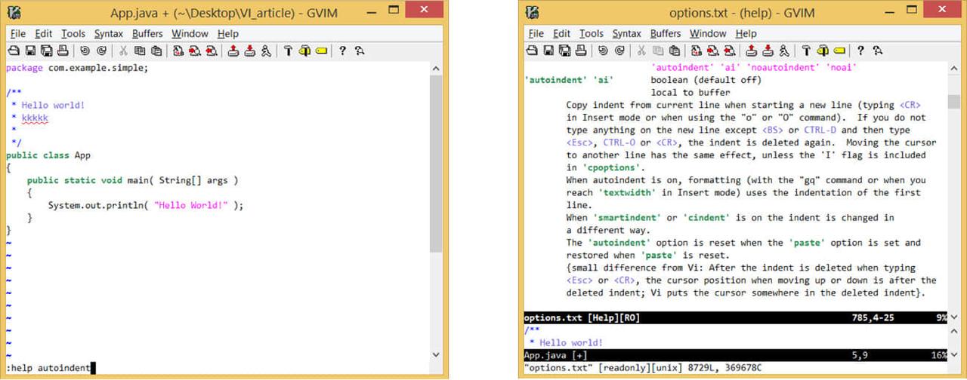Click Find and Replace icon in options.txt window
The image size is (967, 380).
(695, 51)
